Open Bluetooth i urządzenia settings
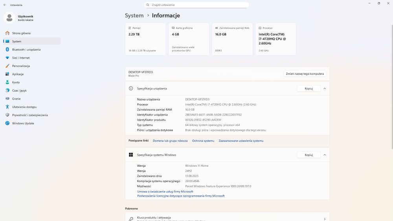 [x=26, y=50]
